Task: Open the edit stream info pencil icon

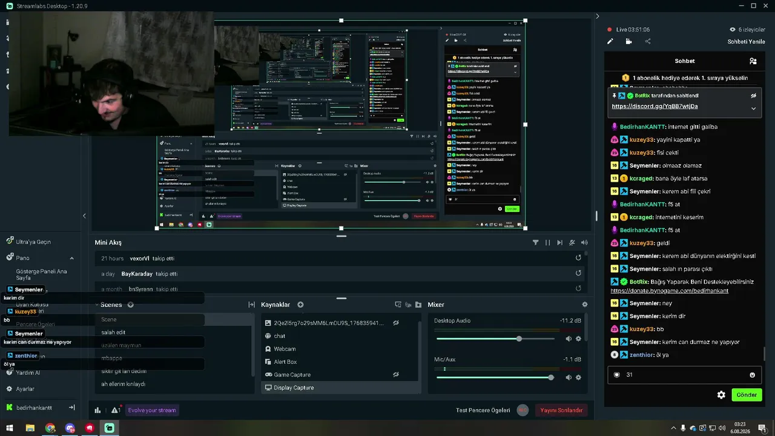Action: click(610, 42)
